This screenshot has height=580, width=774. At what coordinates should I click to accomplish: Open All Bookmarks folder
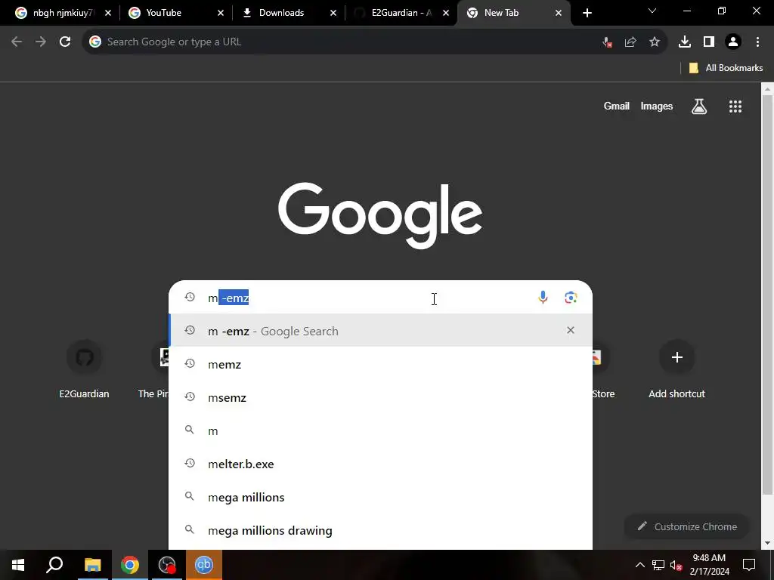click(726, 68)
